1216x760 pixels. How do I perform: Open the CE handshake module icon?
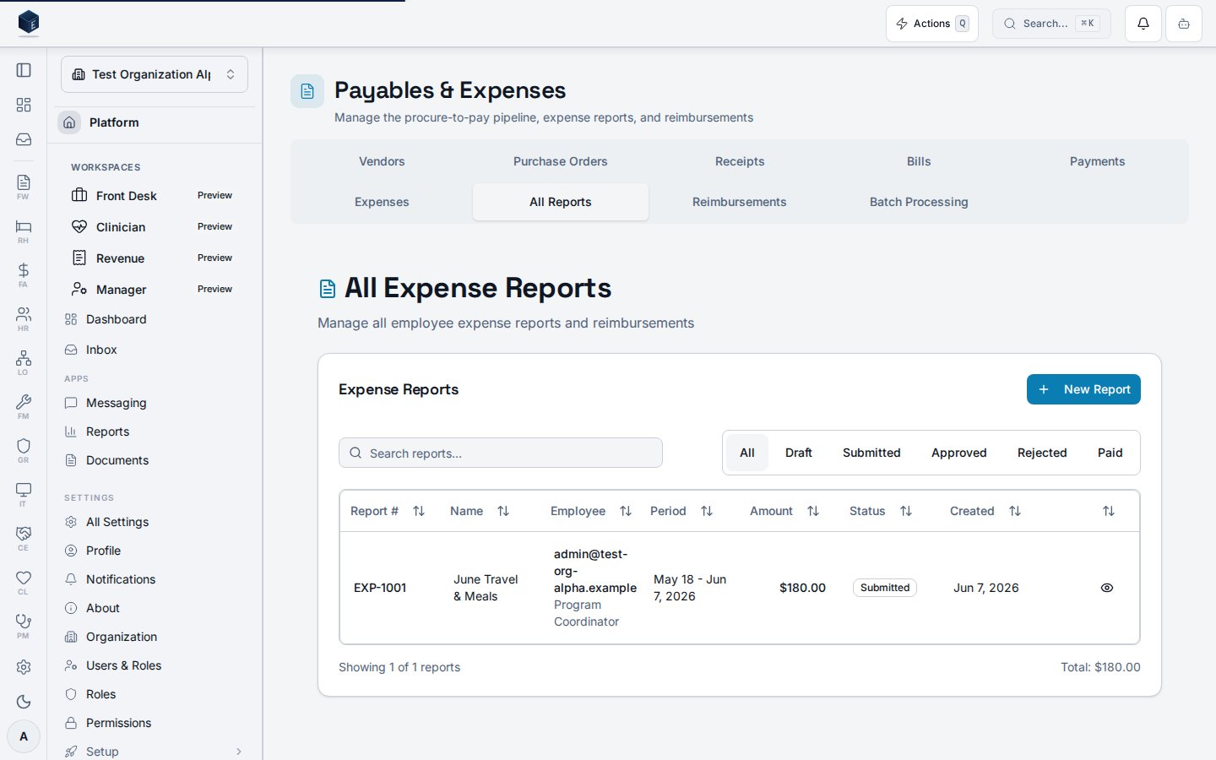(x=24, y=538)
